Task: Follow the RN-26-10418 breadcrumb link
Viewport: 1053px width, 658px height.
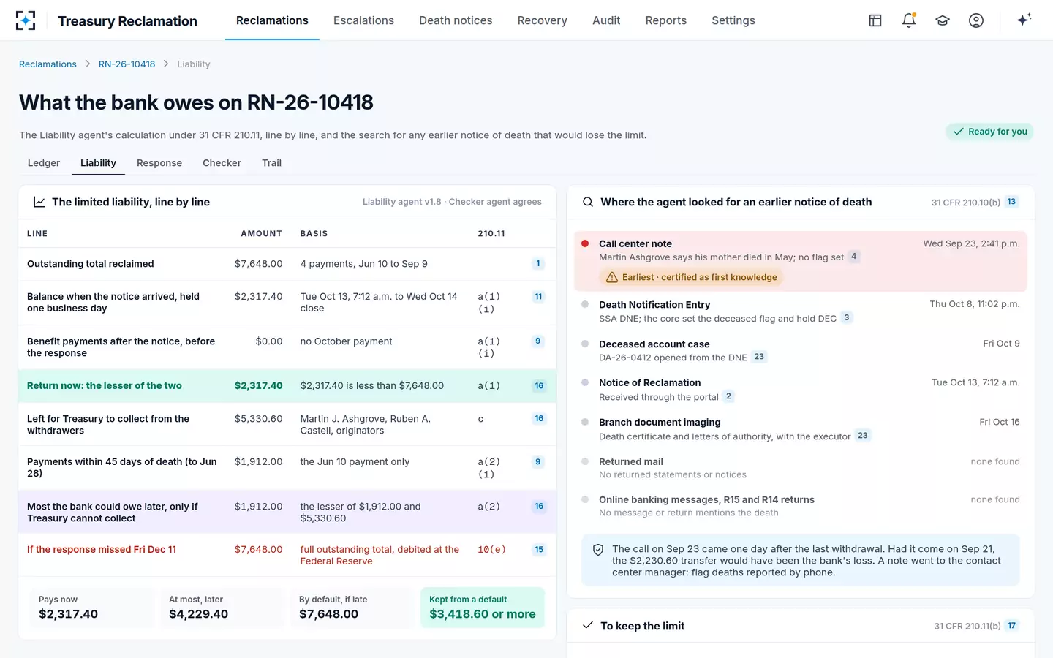Action: (127, 64)
